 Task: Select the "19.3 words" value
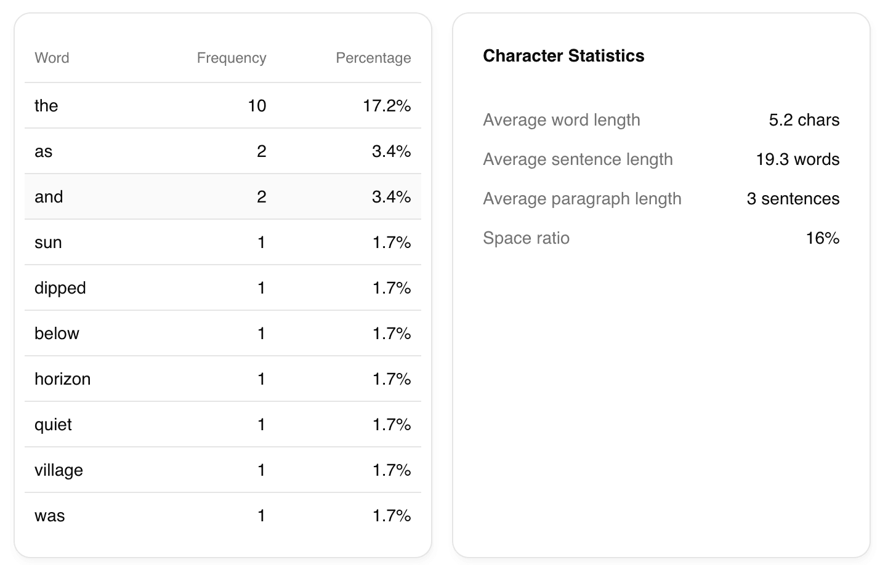coord(797,159)
